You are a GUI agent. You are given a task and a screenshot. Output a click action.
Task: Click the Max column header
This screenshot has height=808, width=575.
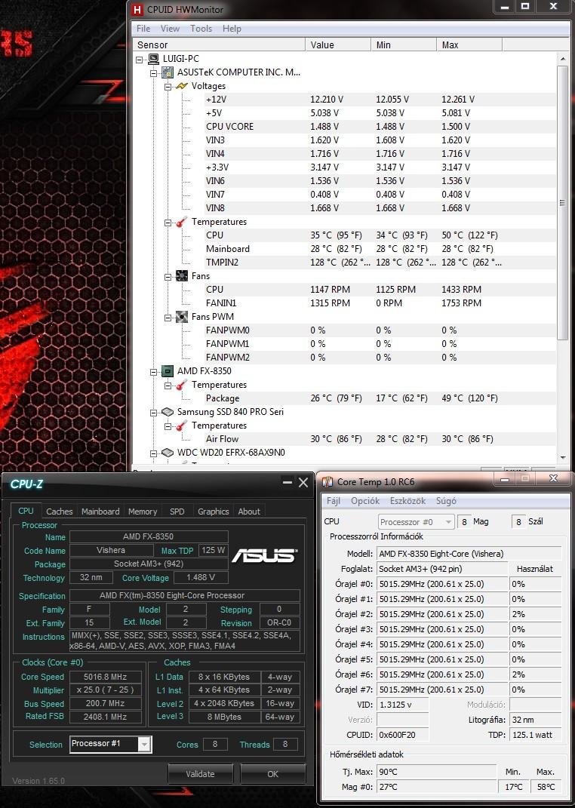pos(469,45)
